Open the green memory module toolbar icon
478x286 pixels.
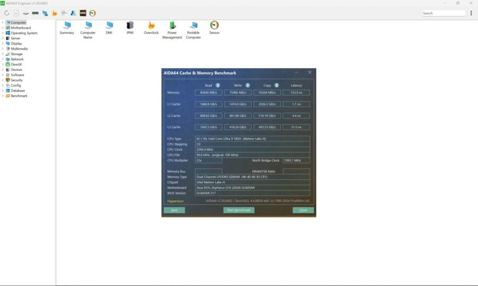click(x=36, y=13)
